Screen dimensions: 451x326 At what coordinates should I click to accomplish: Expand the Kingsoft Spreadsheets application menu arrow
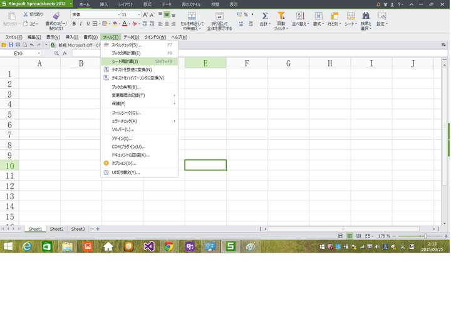click(71, 4)
